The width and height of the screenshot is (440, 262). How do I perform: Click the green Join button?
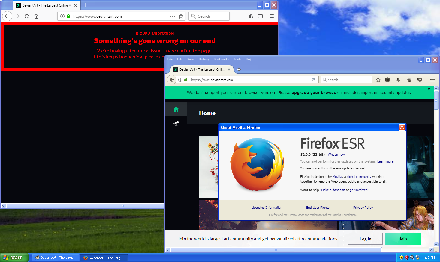(x=403, y=239)
